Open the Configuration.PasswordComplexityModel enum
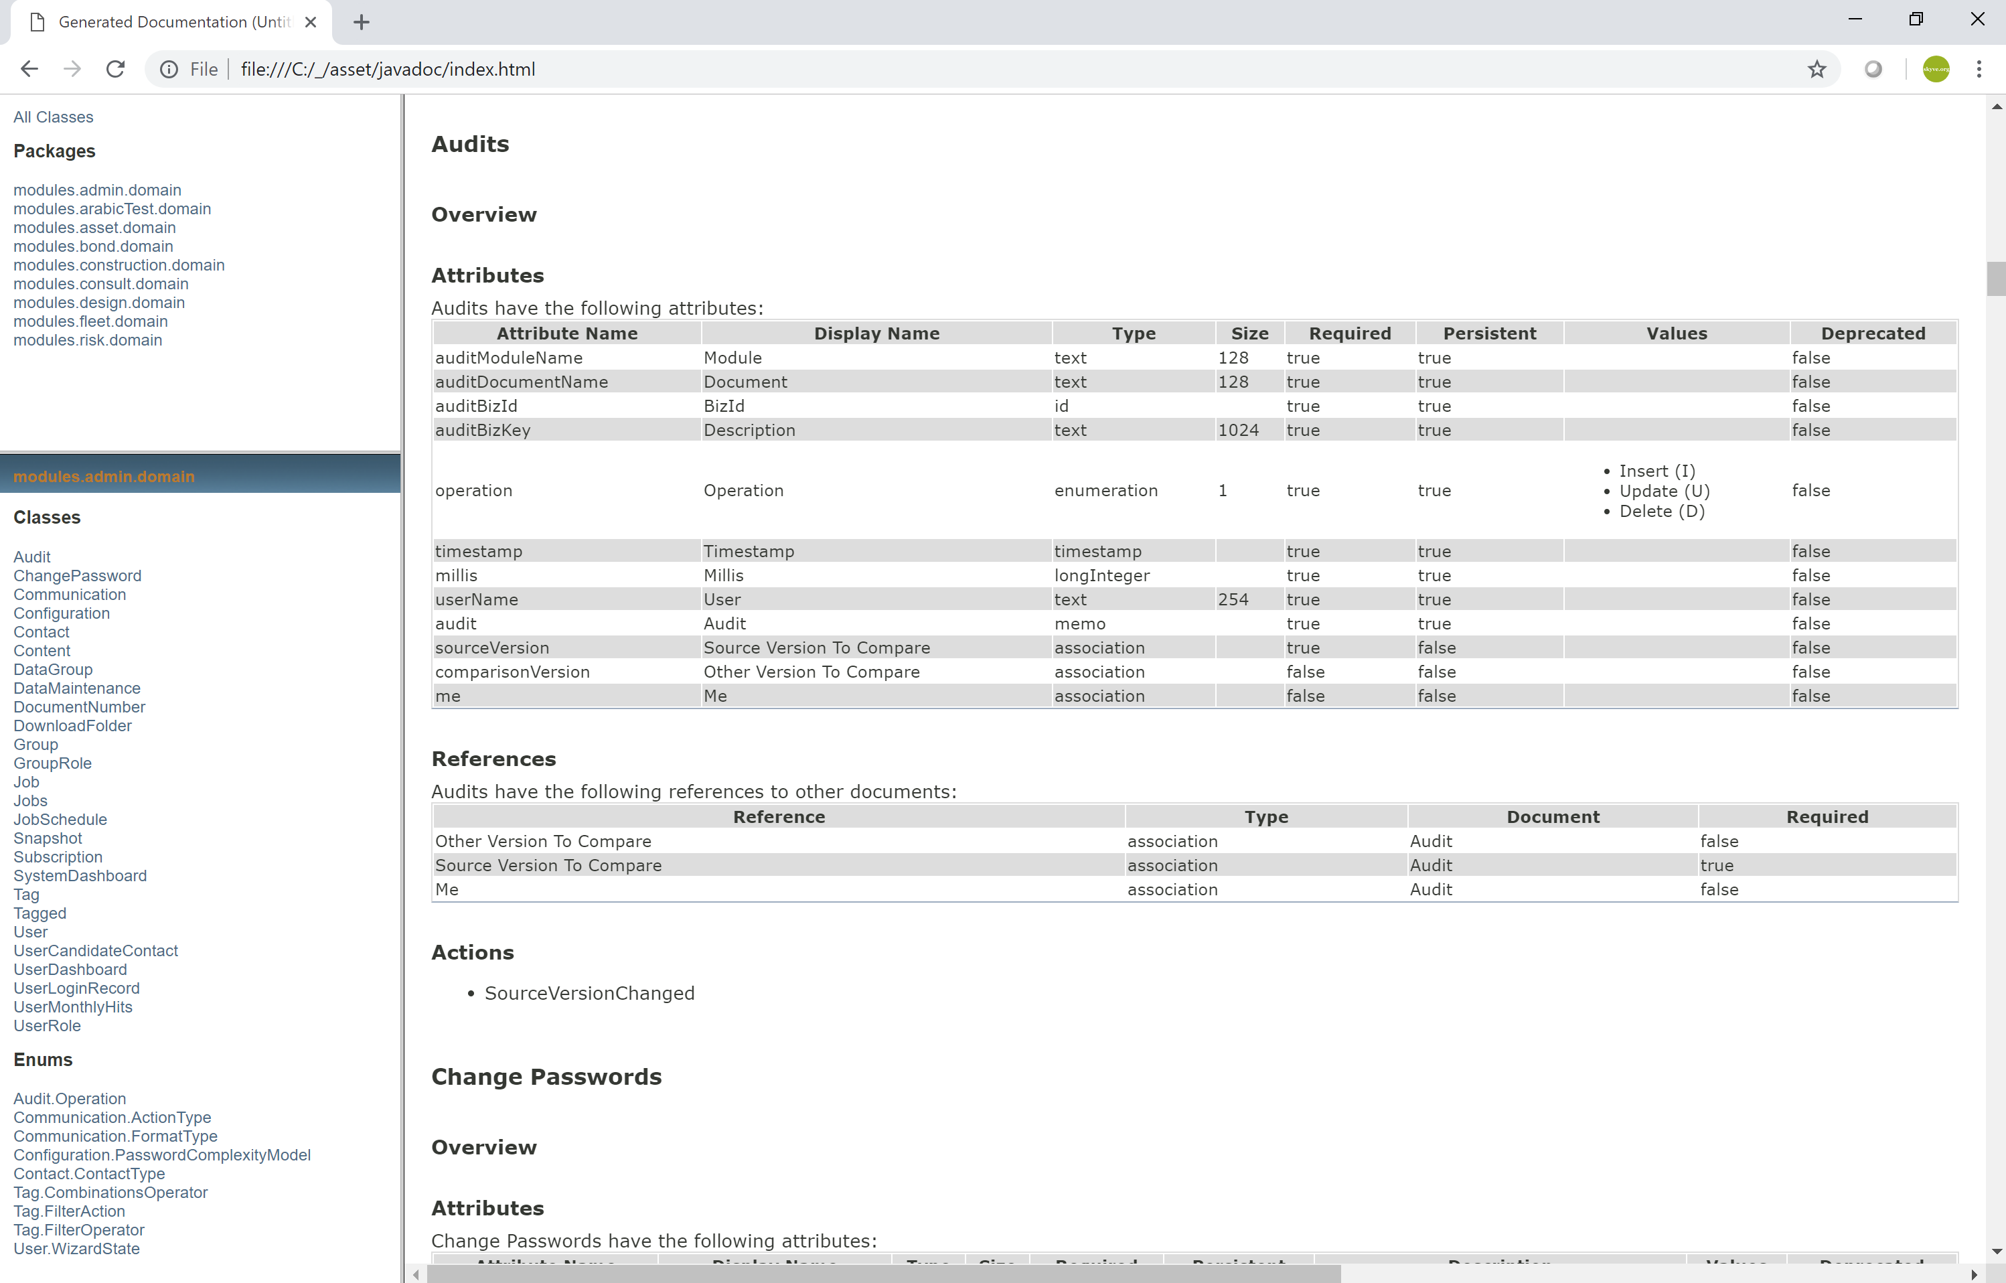The height and width of the screenshot is (1283, 2006). tap(163, 1154)
